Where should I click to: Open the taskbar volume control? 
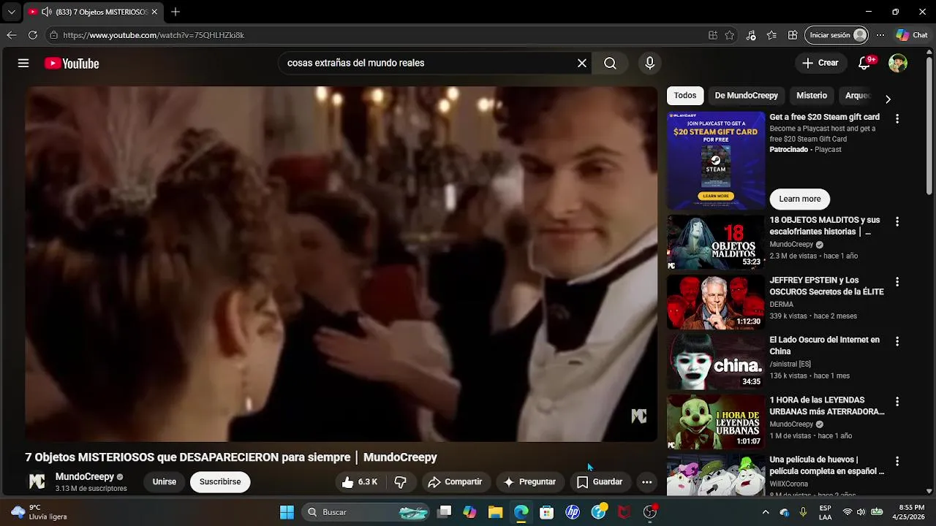coord(862,512)
